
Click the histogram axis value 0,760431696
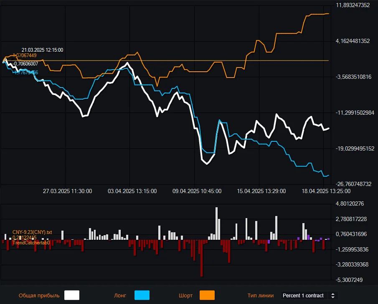click(x=351, y=234)
